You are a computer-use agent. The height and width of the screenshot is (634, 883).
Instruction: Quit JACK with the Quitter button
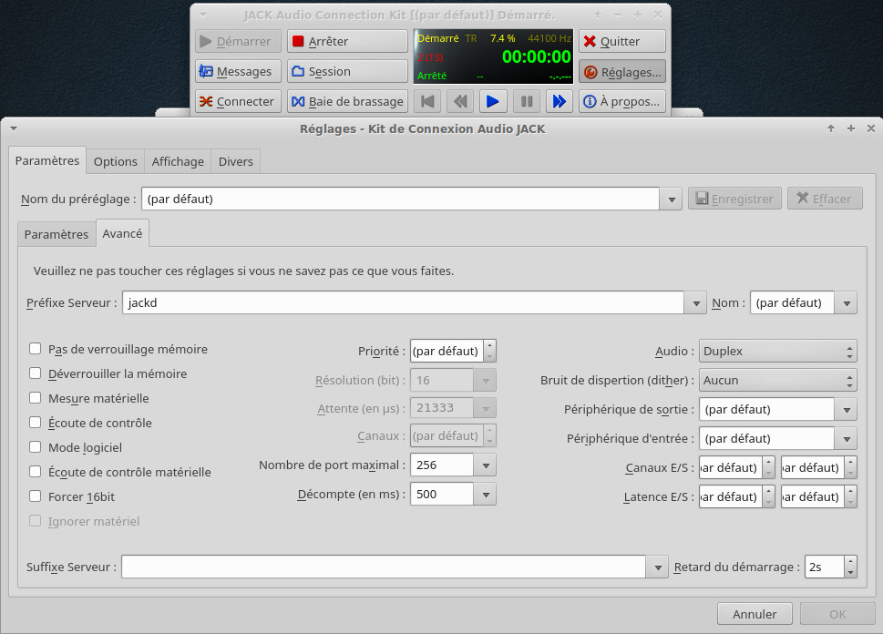pyautogui.click(x=621, y=41)
